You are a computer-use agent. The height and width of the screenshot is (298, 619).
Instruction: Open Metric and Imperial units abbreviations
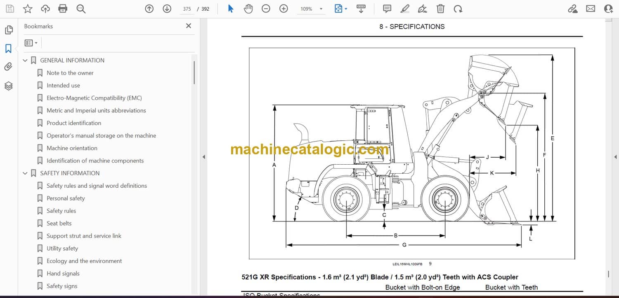[96, 111]
